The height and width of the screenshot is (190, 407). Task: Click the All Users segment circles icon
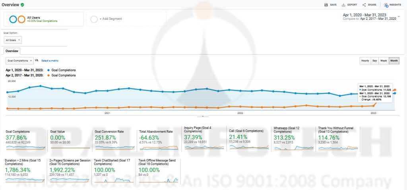pyautogui.click(x=17, y=19)
